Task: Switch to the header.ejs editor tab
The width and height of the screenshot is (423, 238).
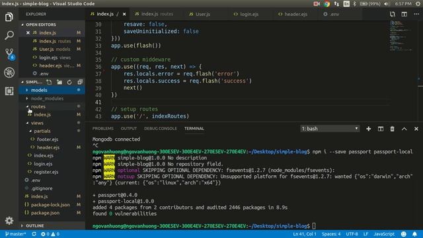Action: click(293, 14)
